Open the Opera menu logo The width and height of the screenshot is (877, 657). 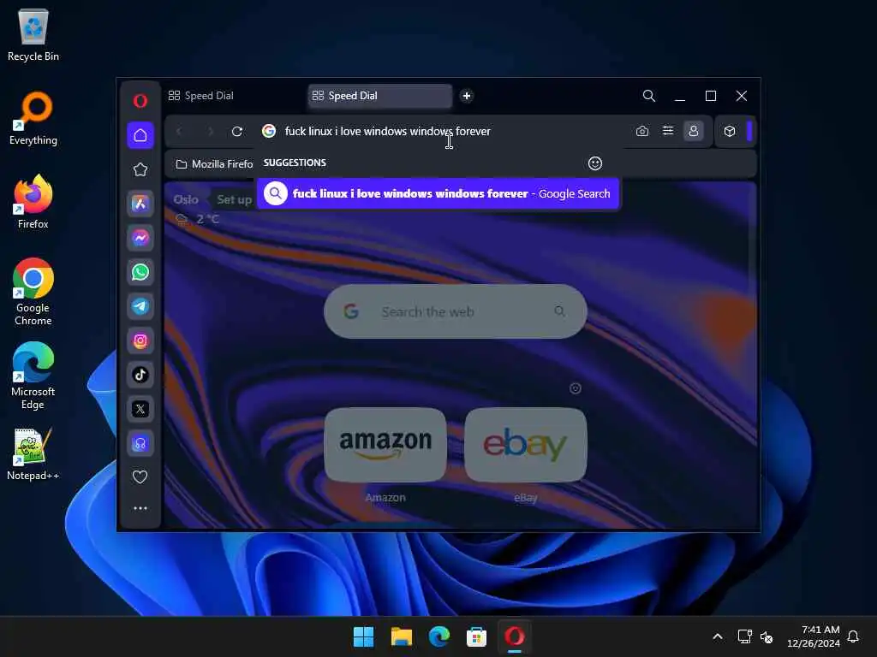(x=140, y=101)
